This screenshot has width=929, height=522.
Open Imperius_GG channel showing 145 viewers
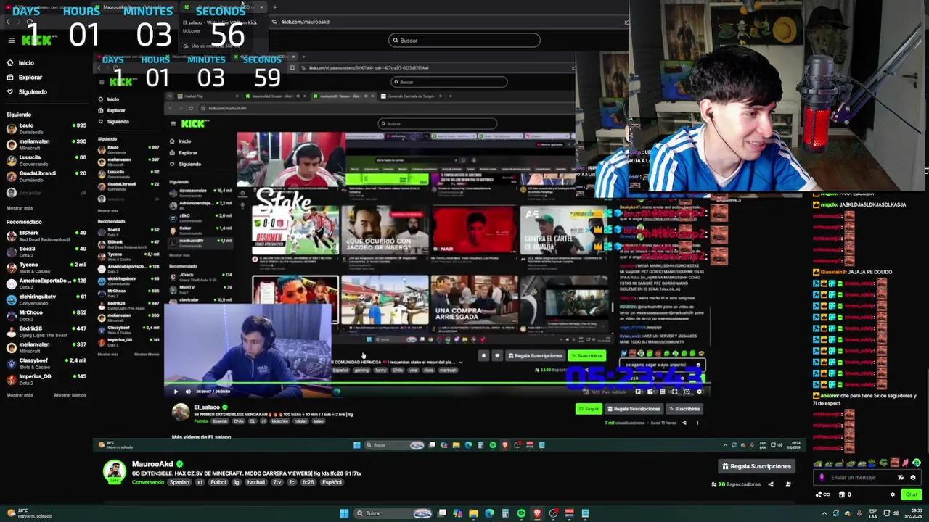pos(46,379)
